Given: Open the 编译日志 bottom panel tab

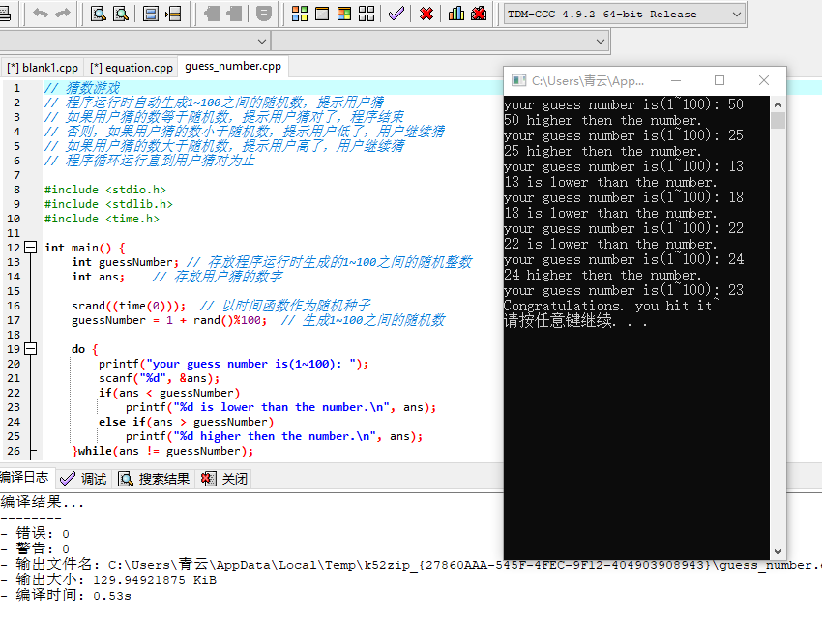Looking at the screenshot, I should [x=25, y=478].
